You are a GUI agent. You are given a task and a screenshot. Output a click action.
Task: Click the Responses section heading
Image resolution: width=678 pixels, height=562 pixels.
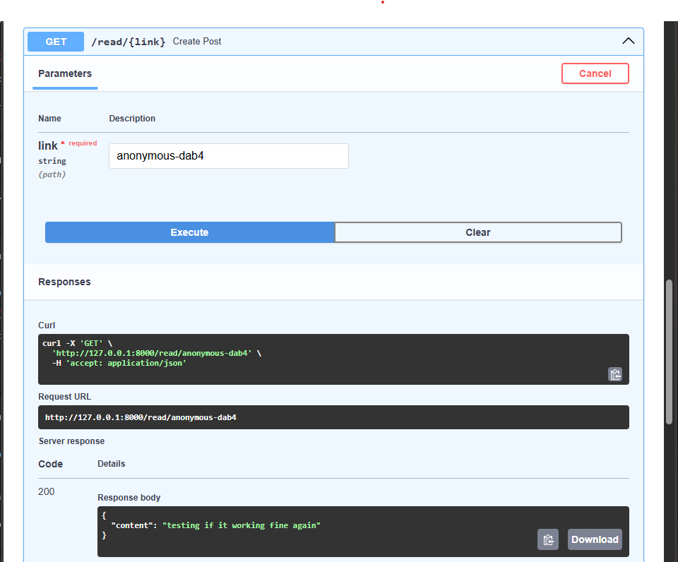(x=64, y=282)
